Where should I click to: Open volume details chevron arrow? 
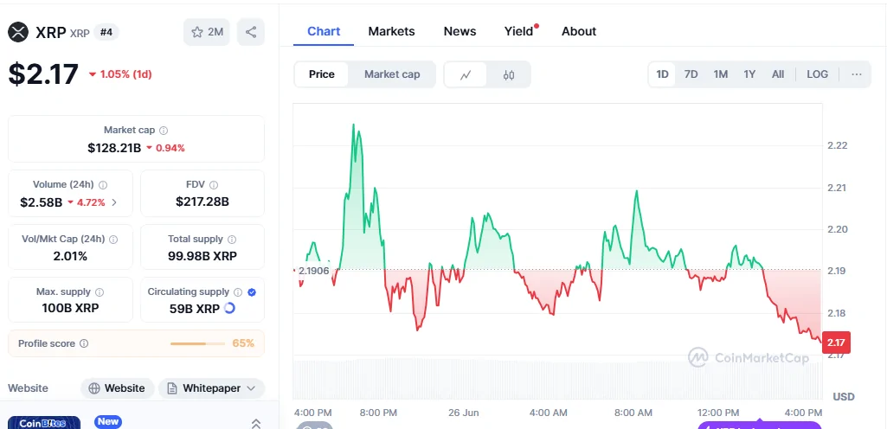(x=114, y=202)
